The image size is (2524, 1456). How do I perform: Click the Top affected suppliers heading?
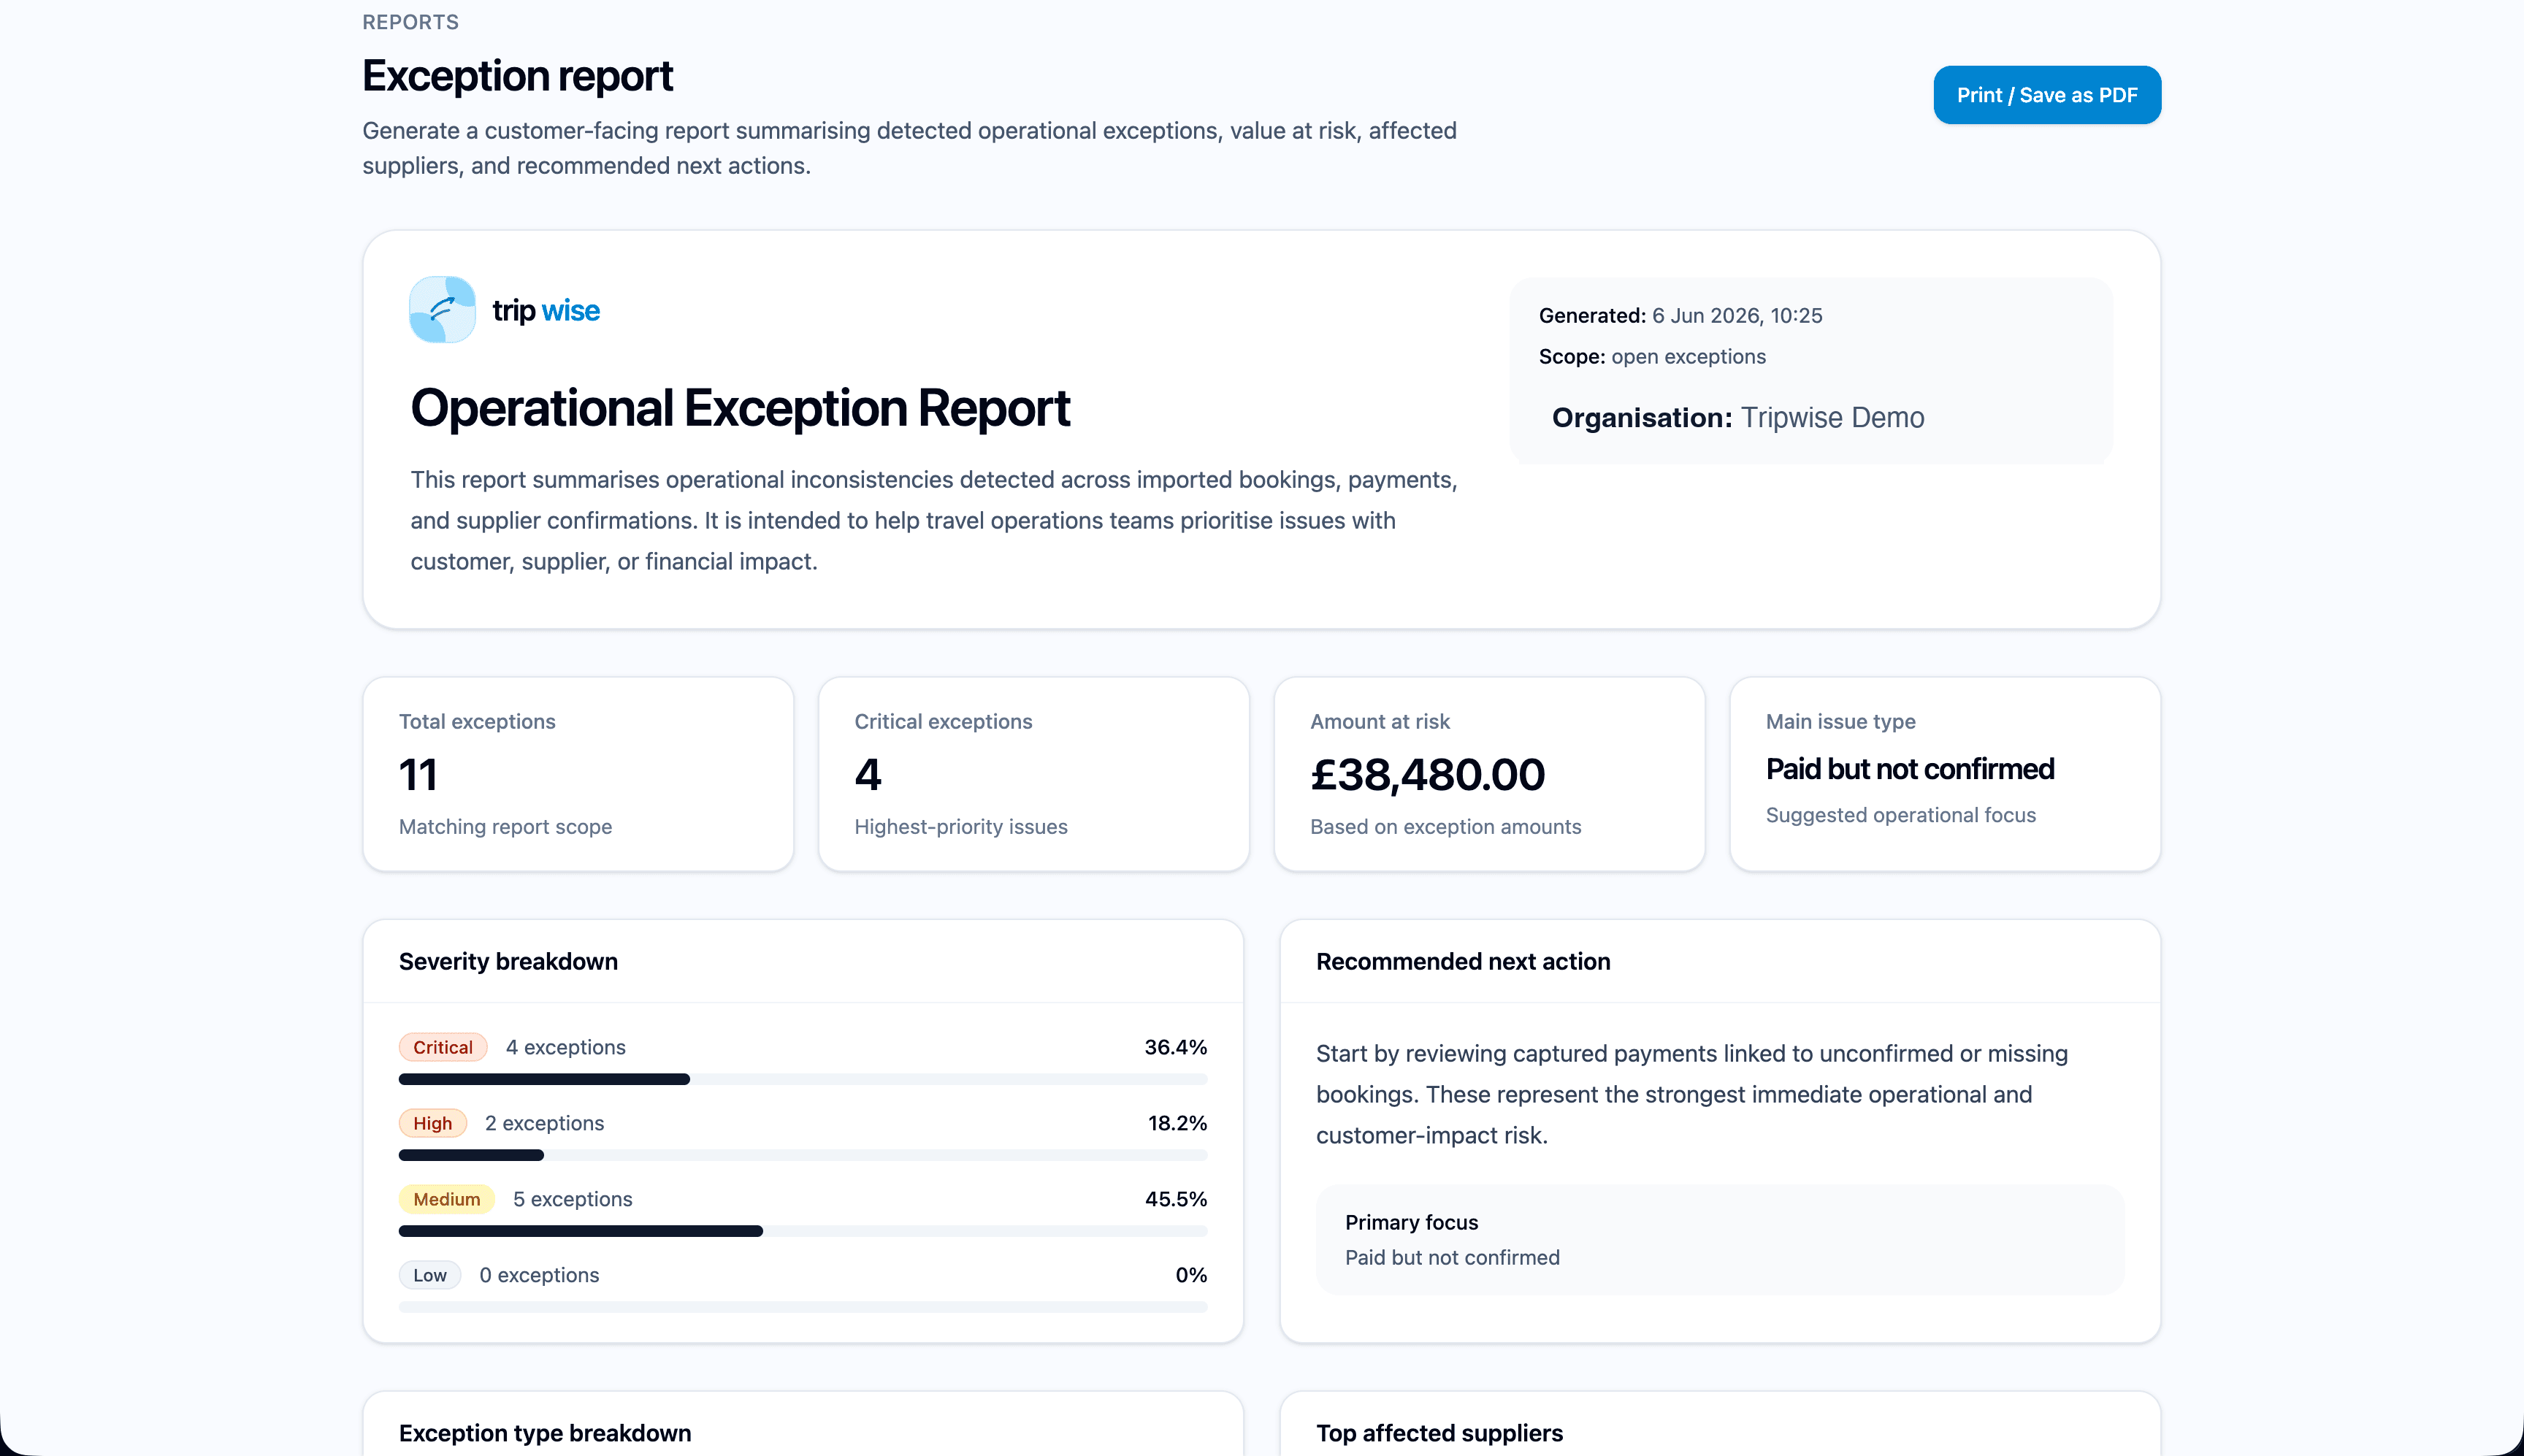click(1439, 1433)
